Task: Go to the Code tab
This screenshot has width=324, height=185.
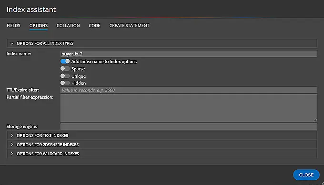Action: click(x=94, y=26)
